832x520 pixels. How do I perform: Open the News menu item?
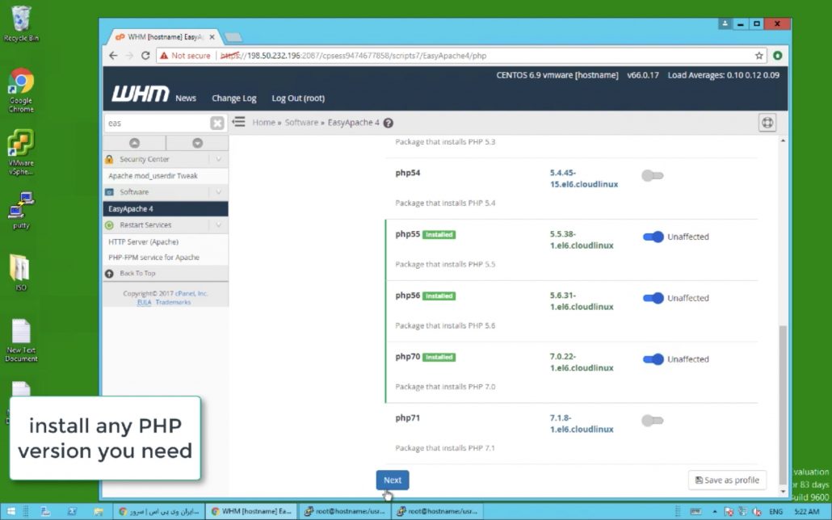[186, 99]
